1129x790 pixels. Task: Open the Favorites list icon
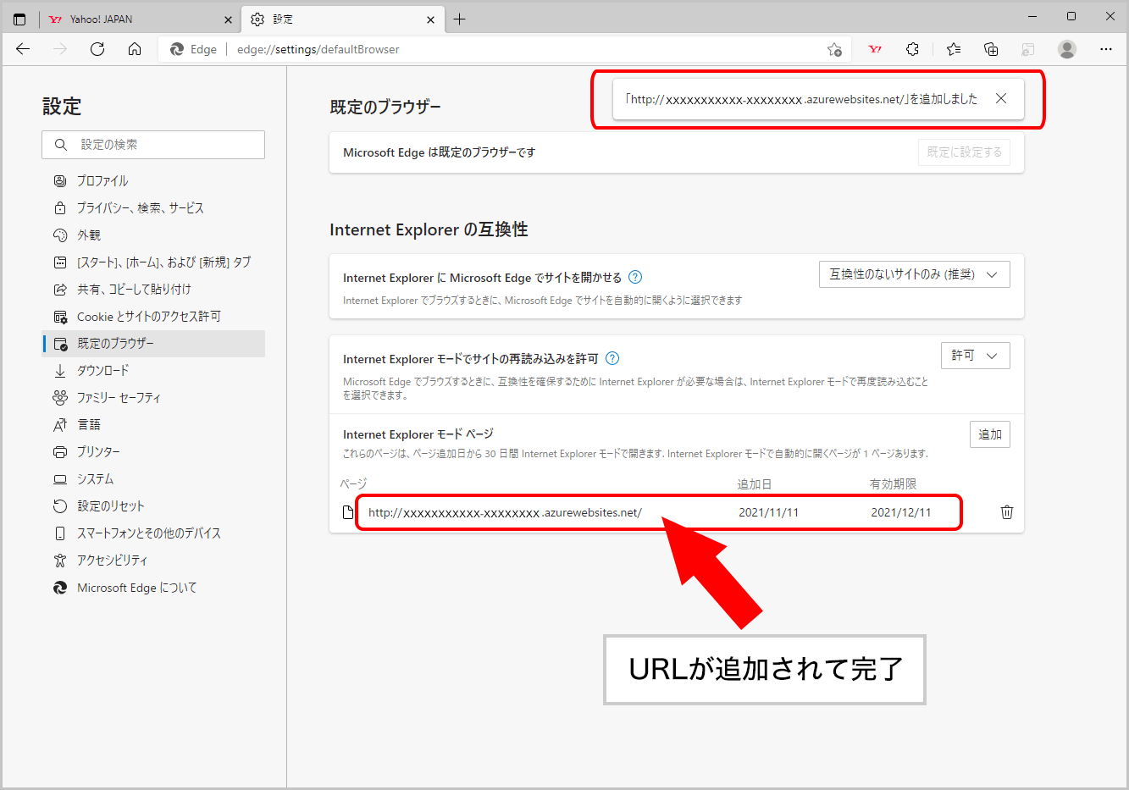pos(954,49)
